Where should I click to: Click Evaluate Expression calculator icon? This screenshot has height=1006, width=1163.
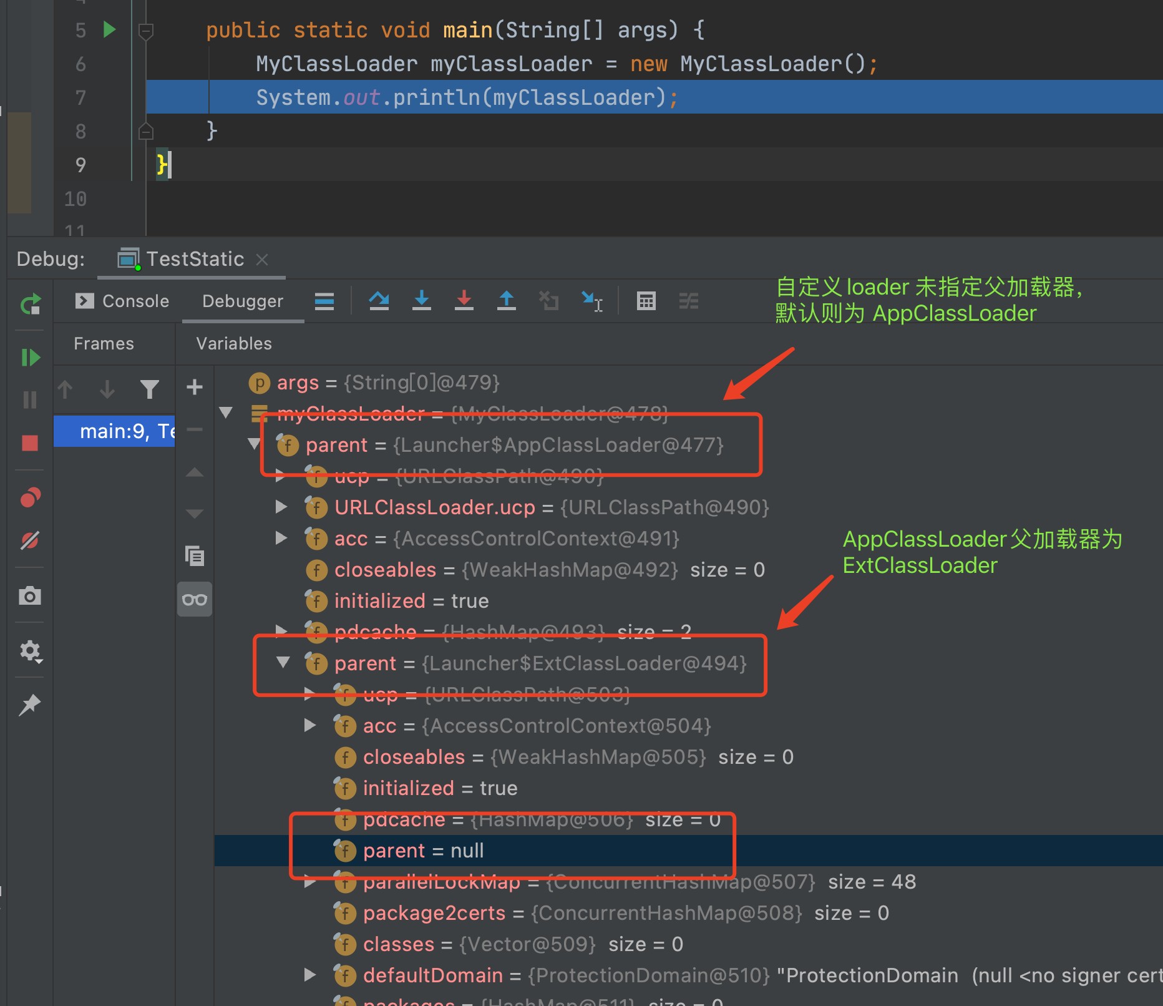click(646, 301)
